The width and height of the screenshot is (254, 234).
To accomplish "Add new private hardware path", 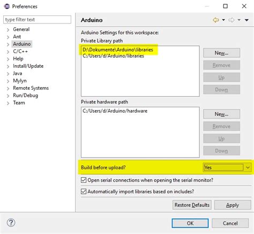I will (221, 114).
